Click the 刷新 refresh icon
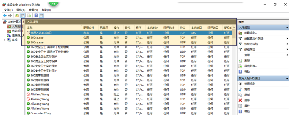 coord(240,60)
